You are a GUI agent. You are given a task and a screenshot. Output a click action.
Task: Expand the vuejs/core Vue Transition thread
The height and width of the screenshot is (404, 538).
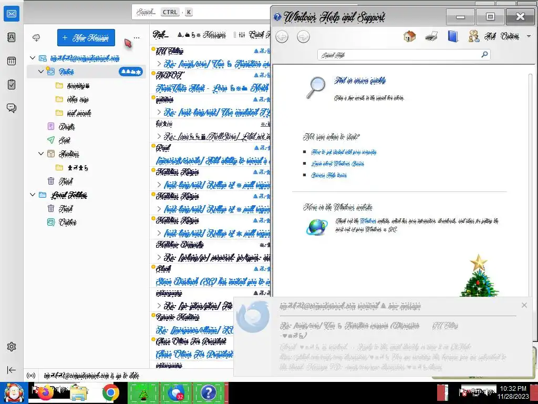pos(159,64)
